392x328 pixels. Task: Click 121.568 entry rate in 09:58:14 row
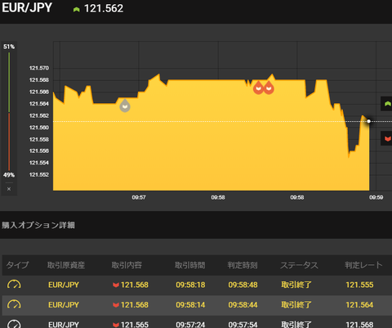pos(135,305)
